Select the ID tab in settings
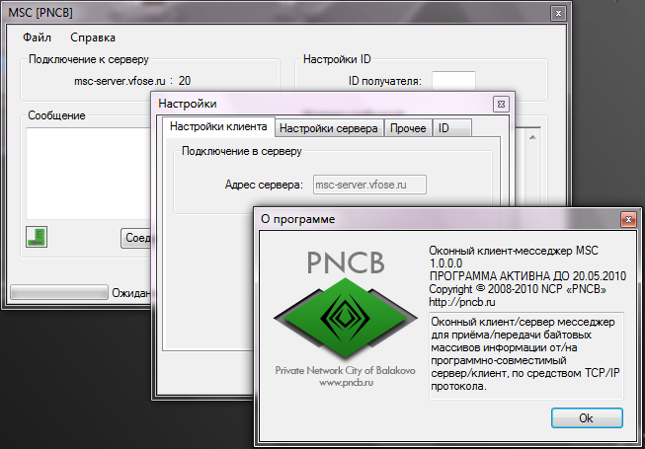645x449 pixels. tap(444, 128)
